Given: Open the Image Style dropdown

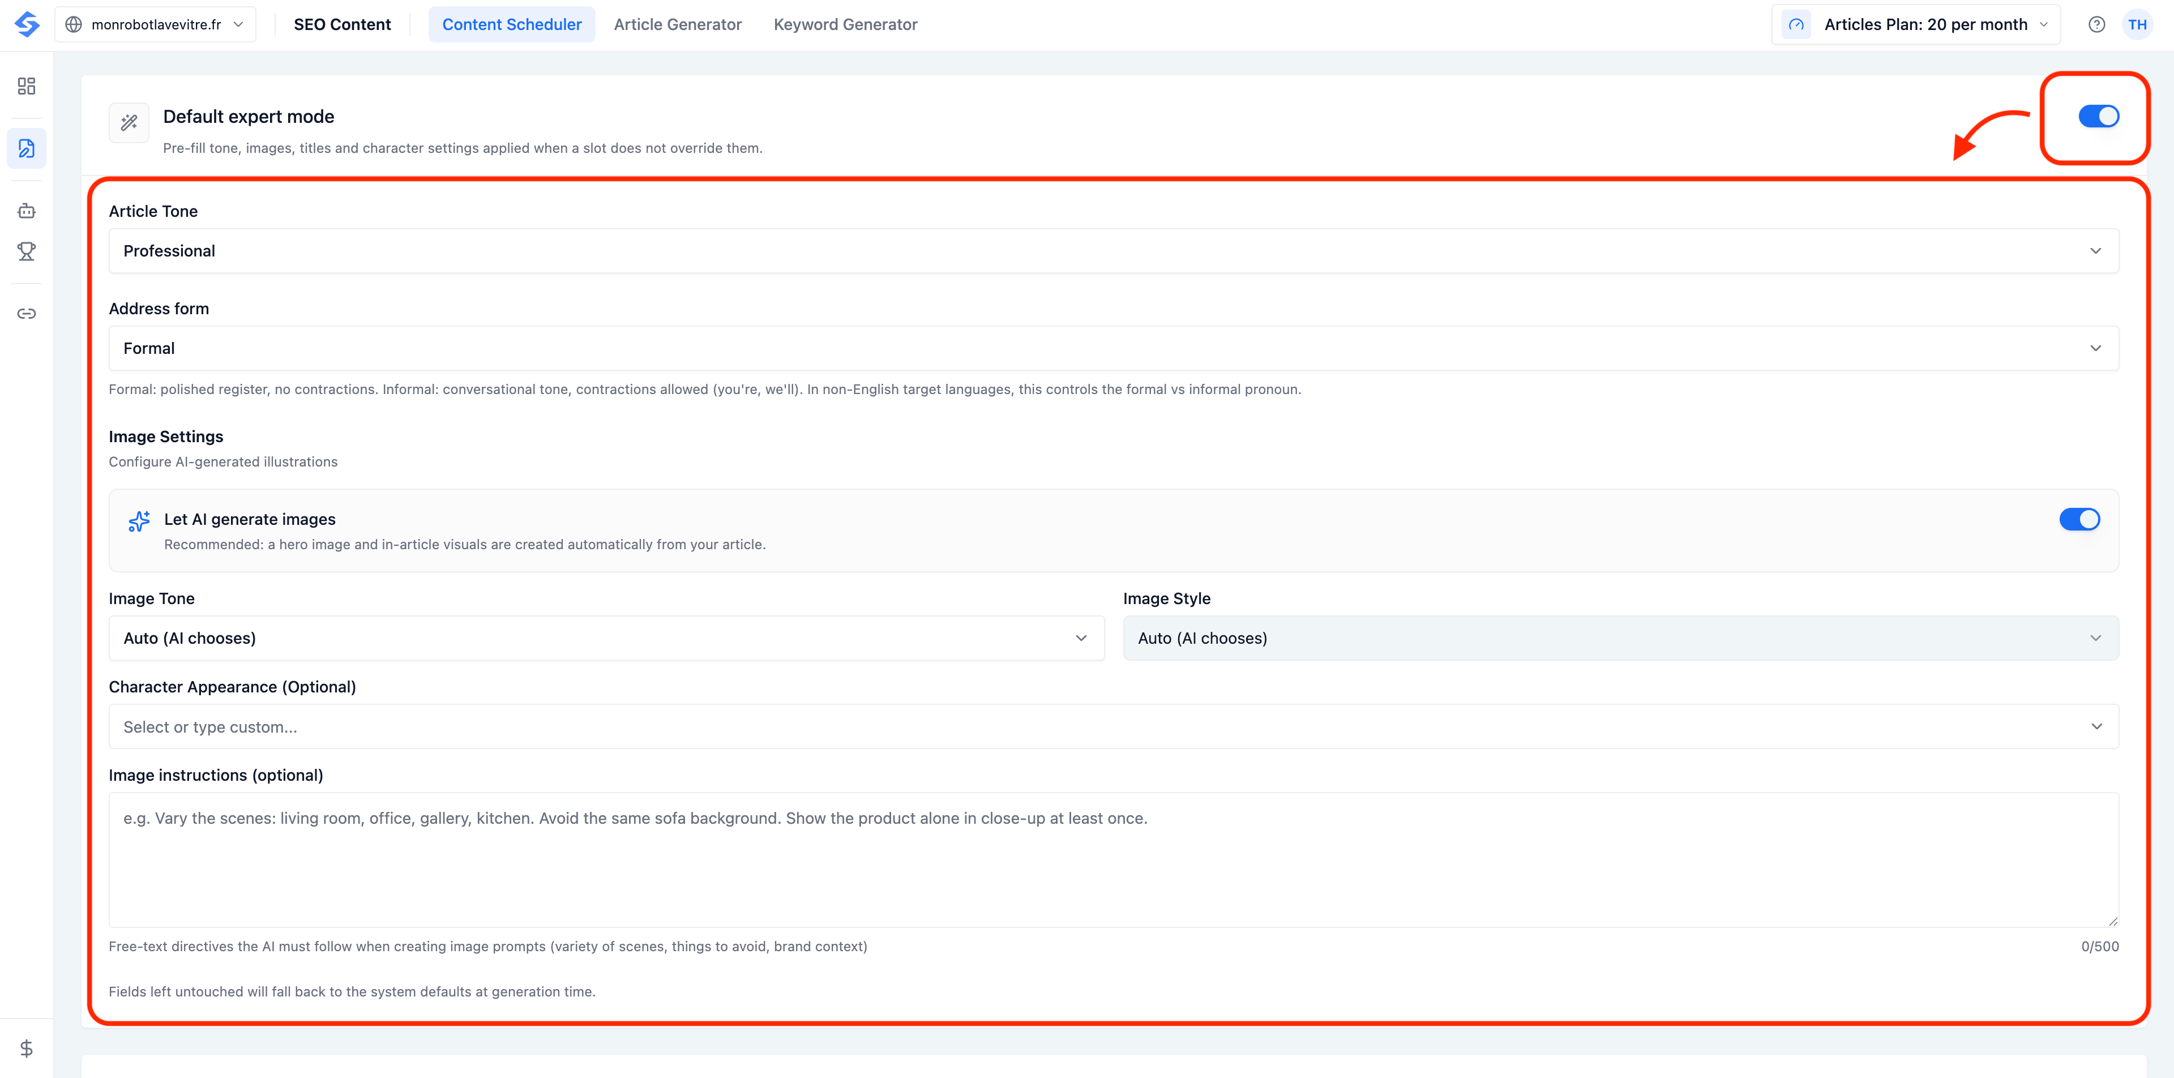Looking at the screenshot, I should pyautogui.click(x=1620, y=638).
